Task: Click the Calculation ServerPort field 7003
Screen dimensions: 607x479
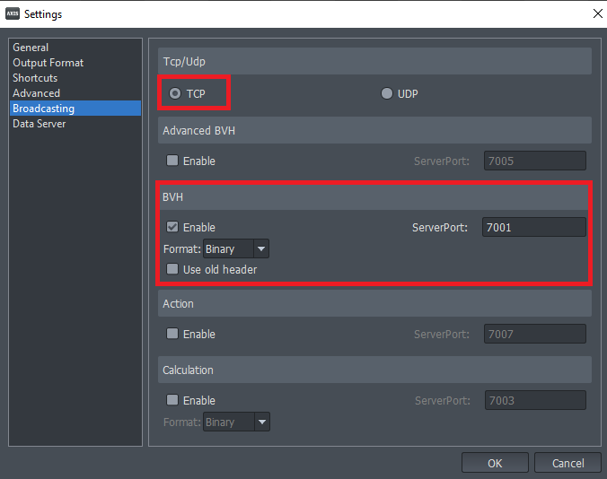Action: tap(535, 400)
